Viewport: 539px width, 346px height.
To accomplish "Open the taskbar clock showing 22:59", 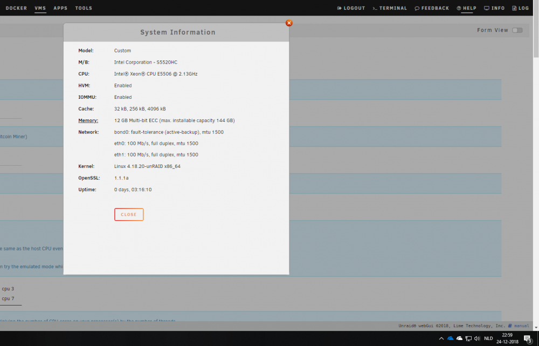I will 507,338.
